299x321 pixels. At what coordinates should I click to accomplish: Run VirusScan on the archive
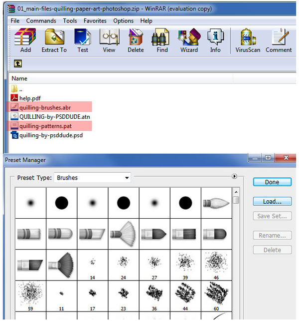pos(248,40)
